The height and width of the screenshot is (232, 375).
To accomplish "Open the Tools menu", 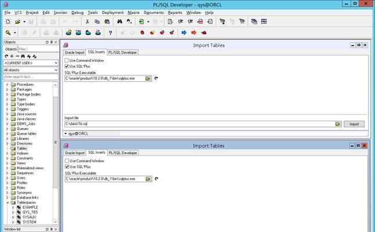I will 92,12.
